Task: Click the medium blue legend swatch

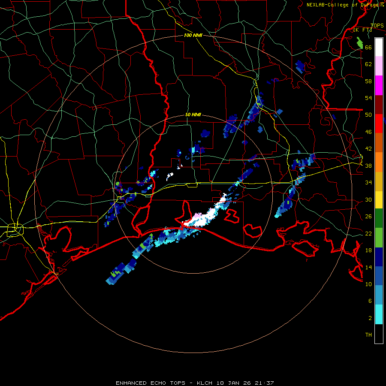Action: (x=379, y=276)
